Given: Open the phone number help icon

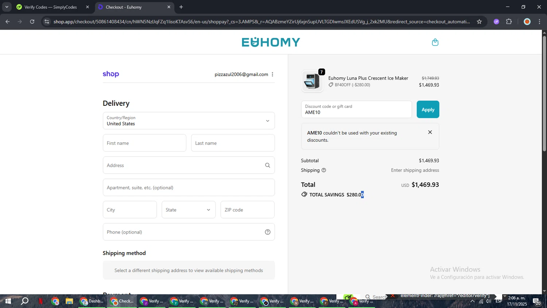Looking at the screenshot, I should coord(267,232).
